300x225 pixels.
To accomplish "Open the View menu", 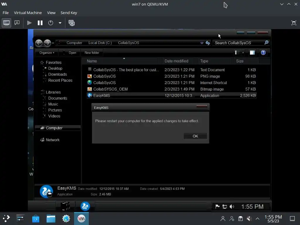I will tap(51, 13).
